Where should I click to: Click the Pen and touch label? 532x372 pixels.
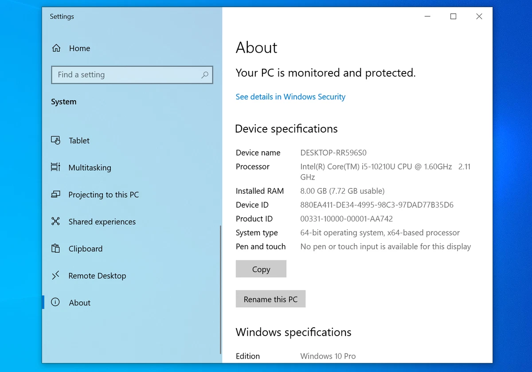[x=261, y=247]
